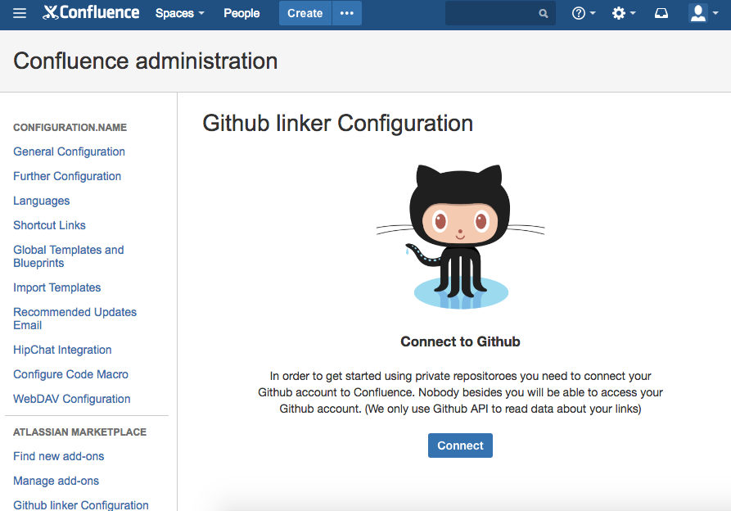This screenshot has width=731, height=511.
Task: Open the notifications inbox tray icon
Action: tap(661, 13)
